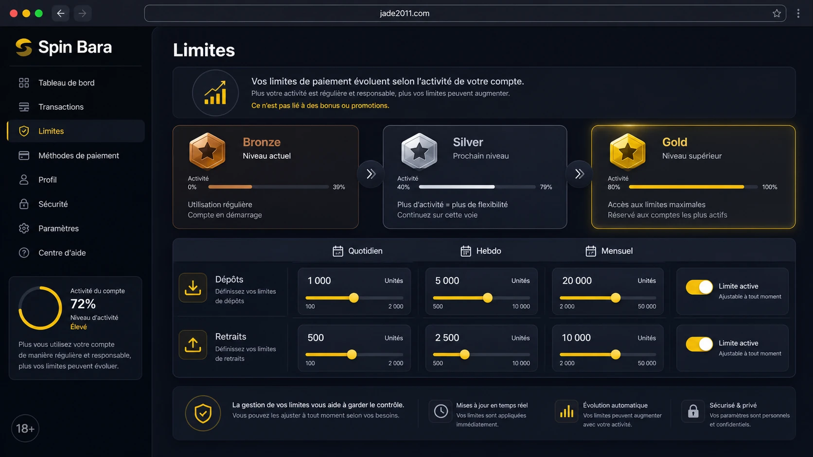Click the Bronze star badge icon
This screenshot has width=813, height=457.
pyautogui.click(x=207, y=151)
